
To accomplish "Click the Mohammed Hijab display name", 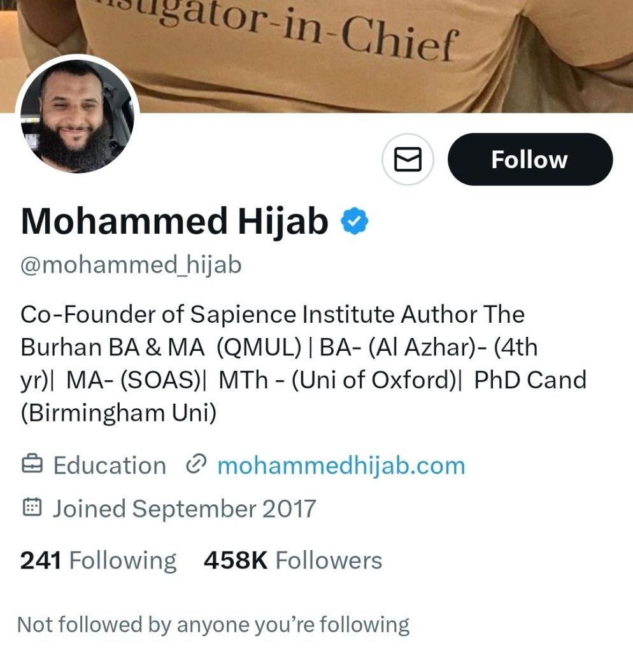I will 174,221.
